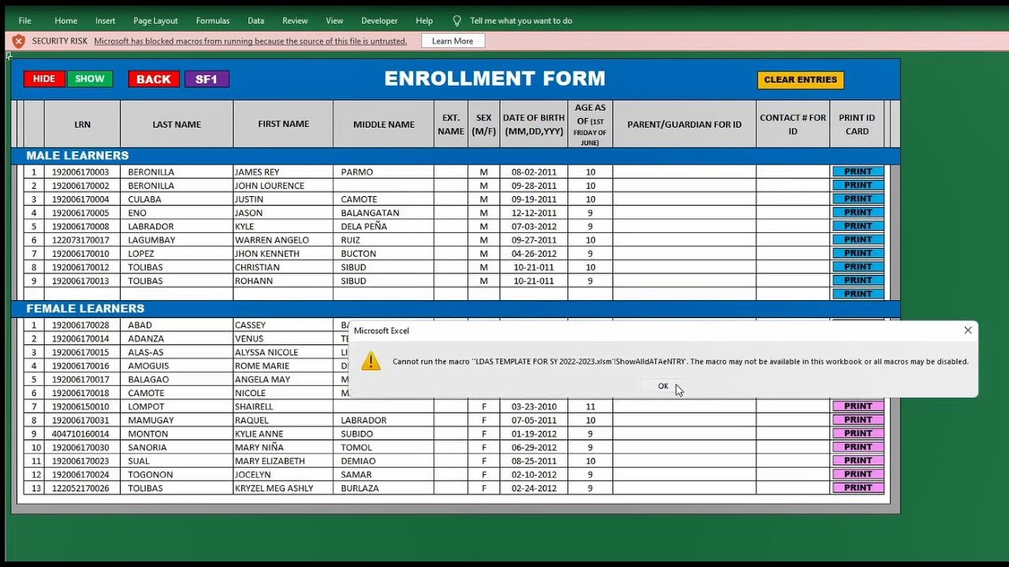This screenshot has height=567, width=1009.
Task: Select the CULABA last name cell
Action: coord(177,199)
